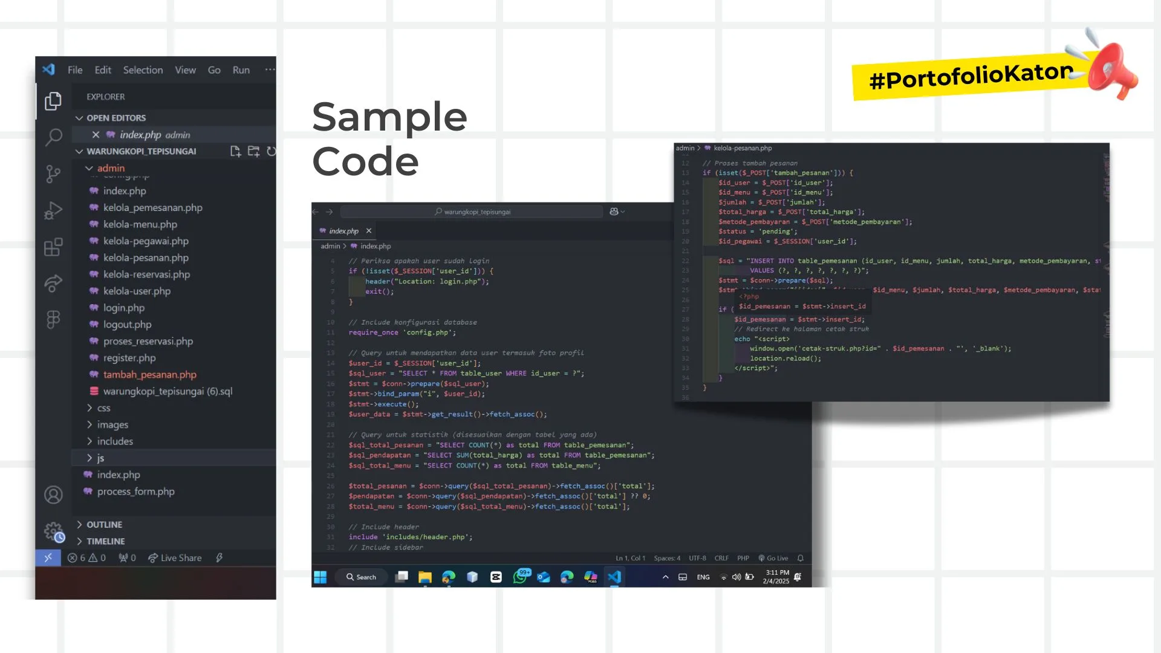This screenshot has height=653, width=1161.
Task: Open the Extensions view icon
Action: click(53, 247)
